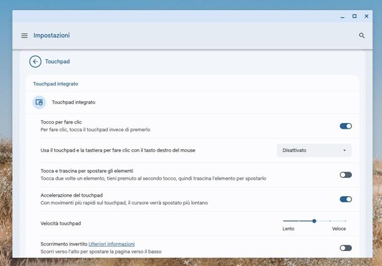Screen dimensions: 382x266
Task: Click the Velocità touchpad slider handle
Action: pos(314,221)
